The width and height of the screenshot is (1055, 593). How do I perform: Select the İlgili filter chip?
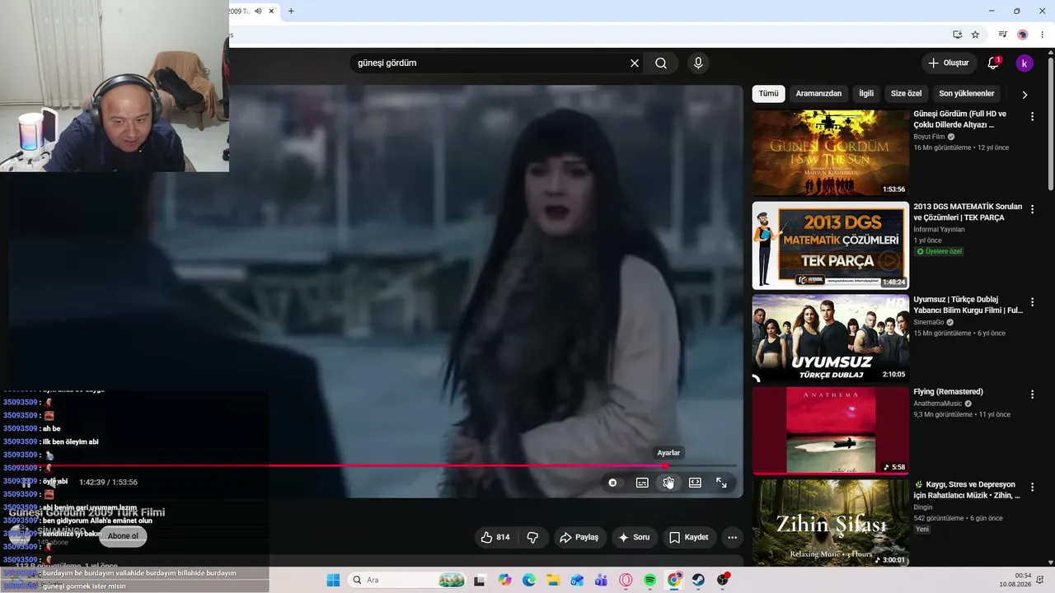[x=866, y=94]
